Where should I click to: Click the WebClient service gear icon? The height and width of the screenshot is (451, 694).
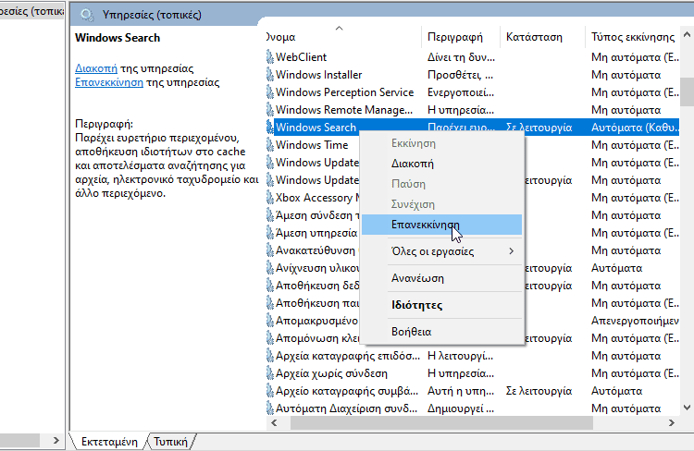[270, 57]
